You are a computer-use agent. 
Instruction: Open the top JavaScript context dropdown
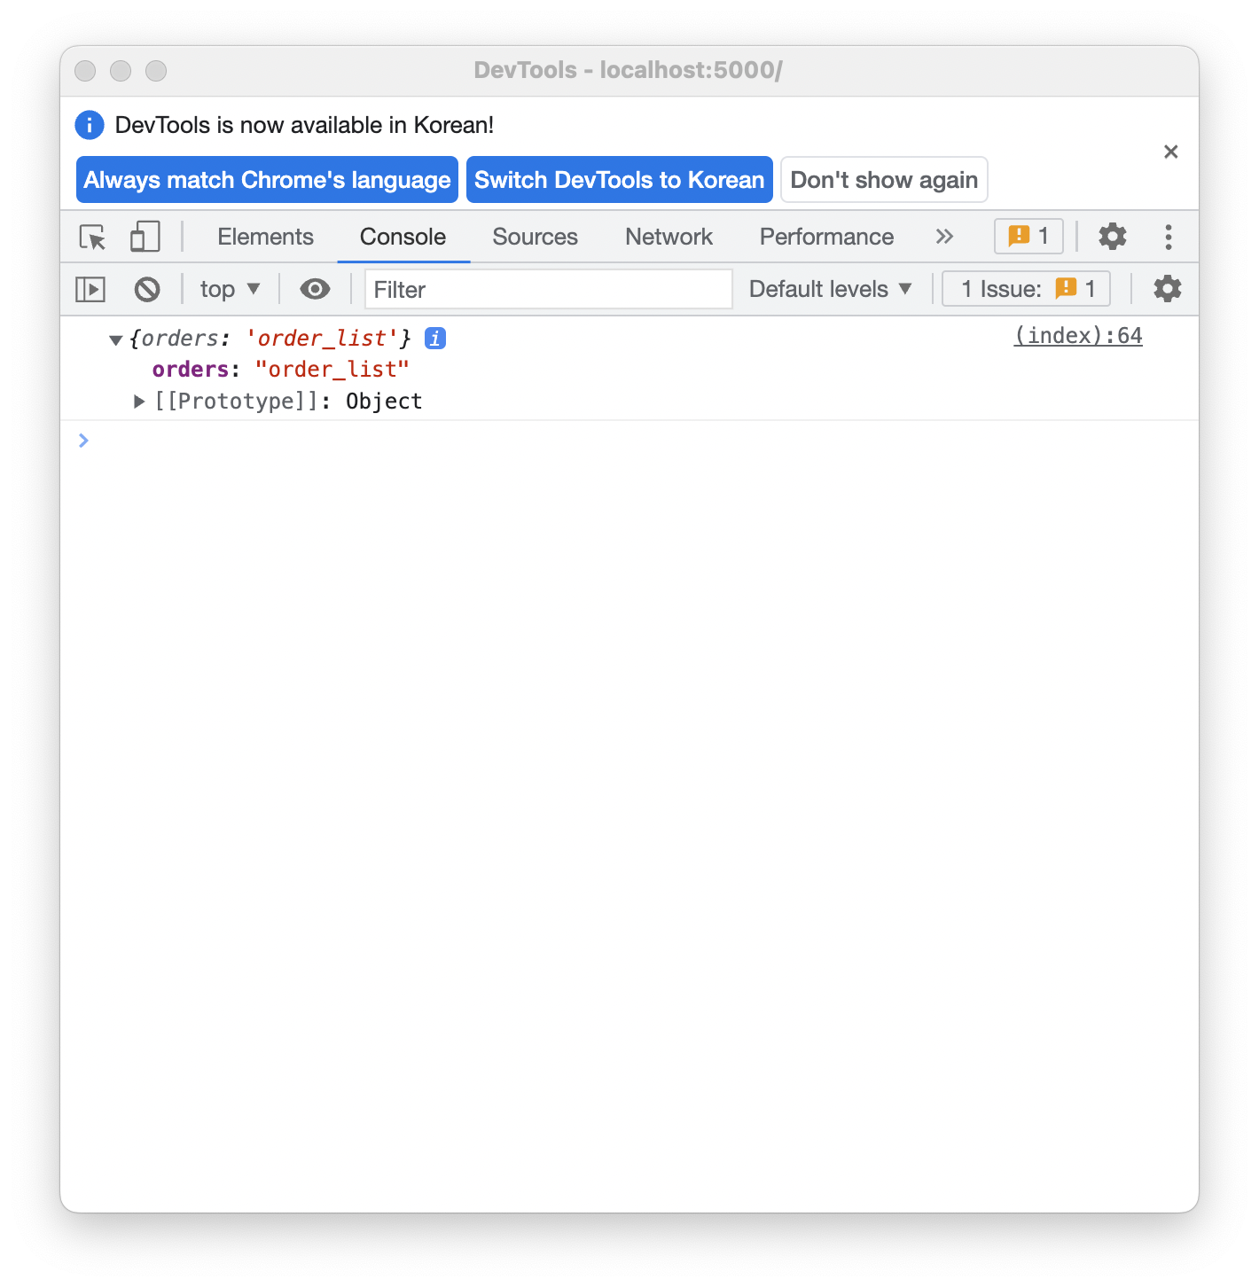tap(230, 289)
